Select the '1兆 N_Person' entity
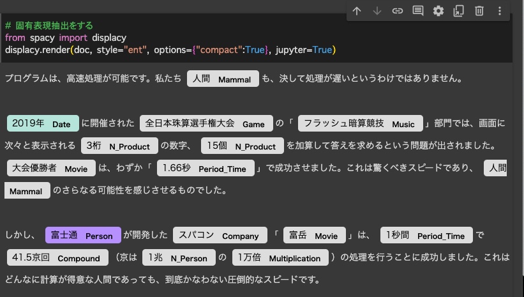This screenshot has height=297, width=524. (179, 257)
